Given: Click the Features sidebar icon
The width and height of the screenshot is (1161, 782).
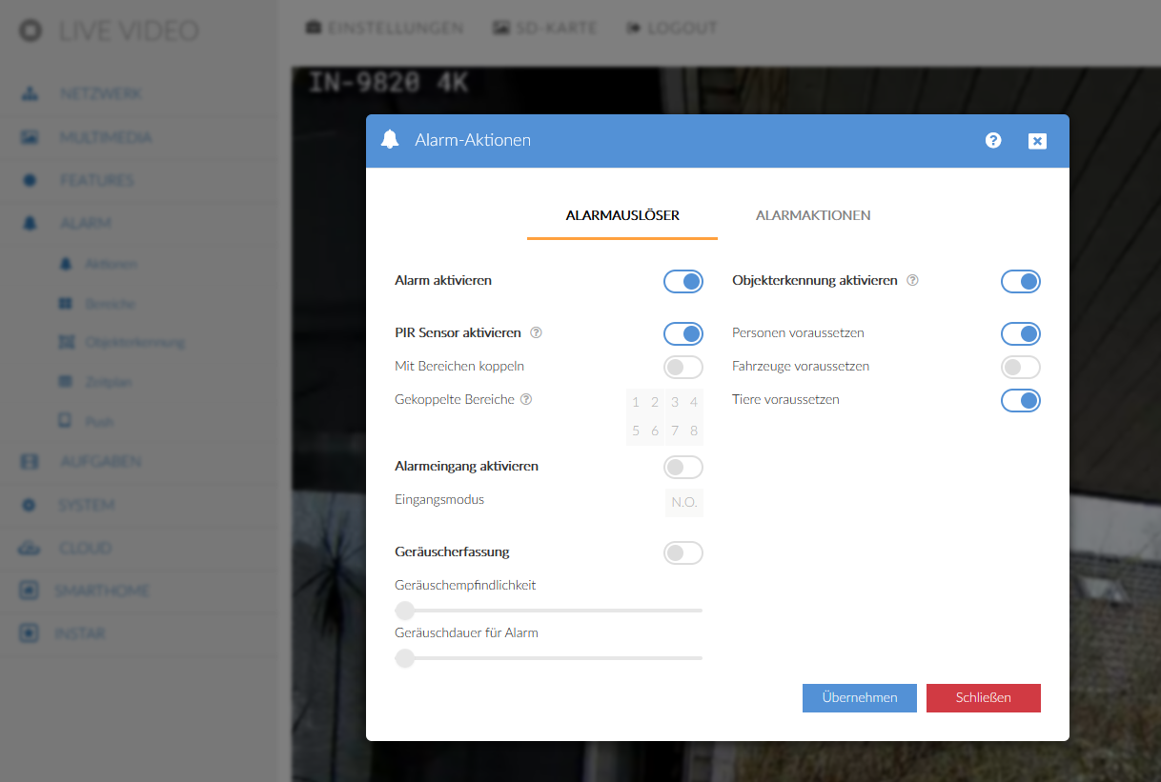Looking at the screenshot, I should coord(30,180).
